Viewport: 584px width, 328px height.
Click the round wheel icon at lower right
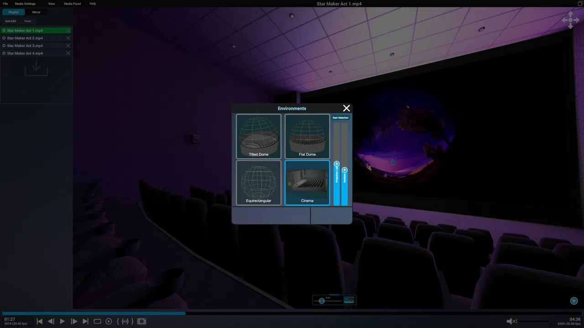click(x=574, y=301)
